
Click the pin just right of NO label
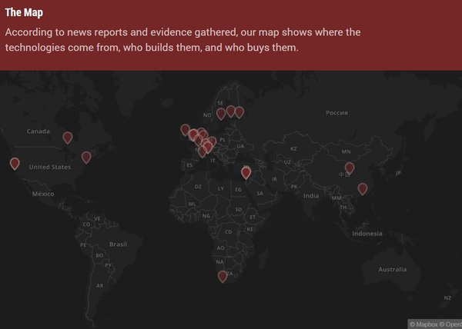[221, 114]
